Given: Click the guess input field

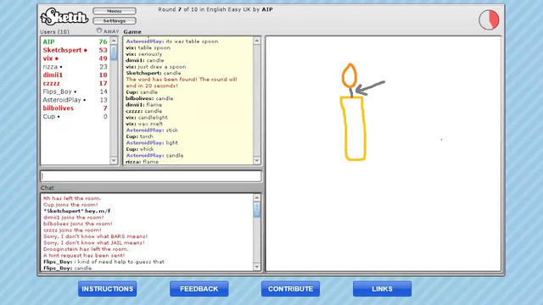Looking at the screenshot, I should pos(151,176).
